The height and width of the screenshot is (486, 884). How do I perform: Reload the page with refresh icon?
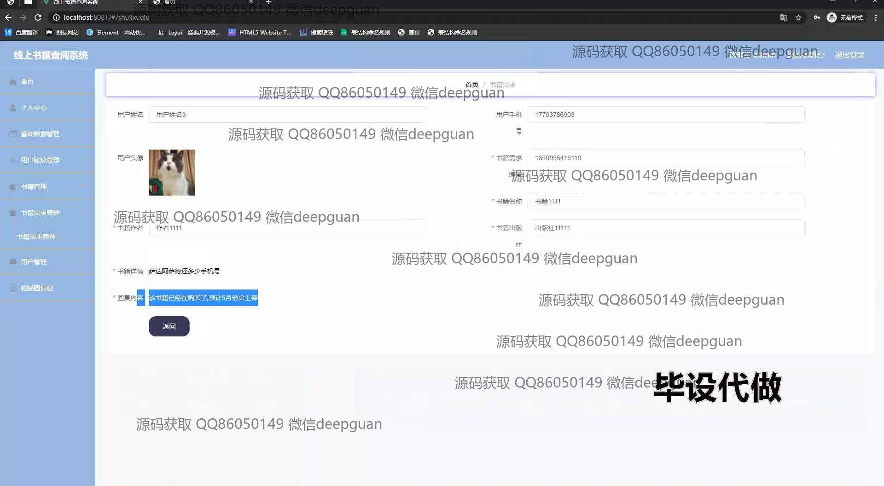pos(38,17)
